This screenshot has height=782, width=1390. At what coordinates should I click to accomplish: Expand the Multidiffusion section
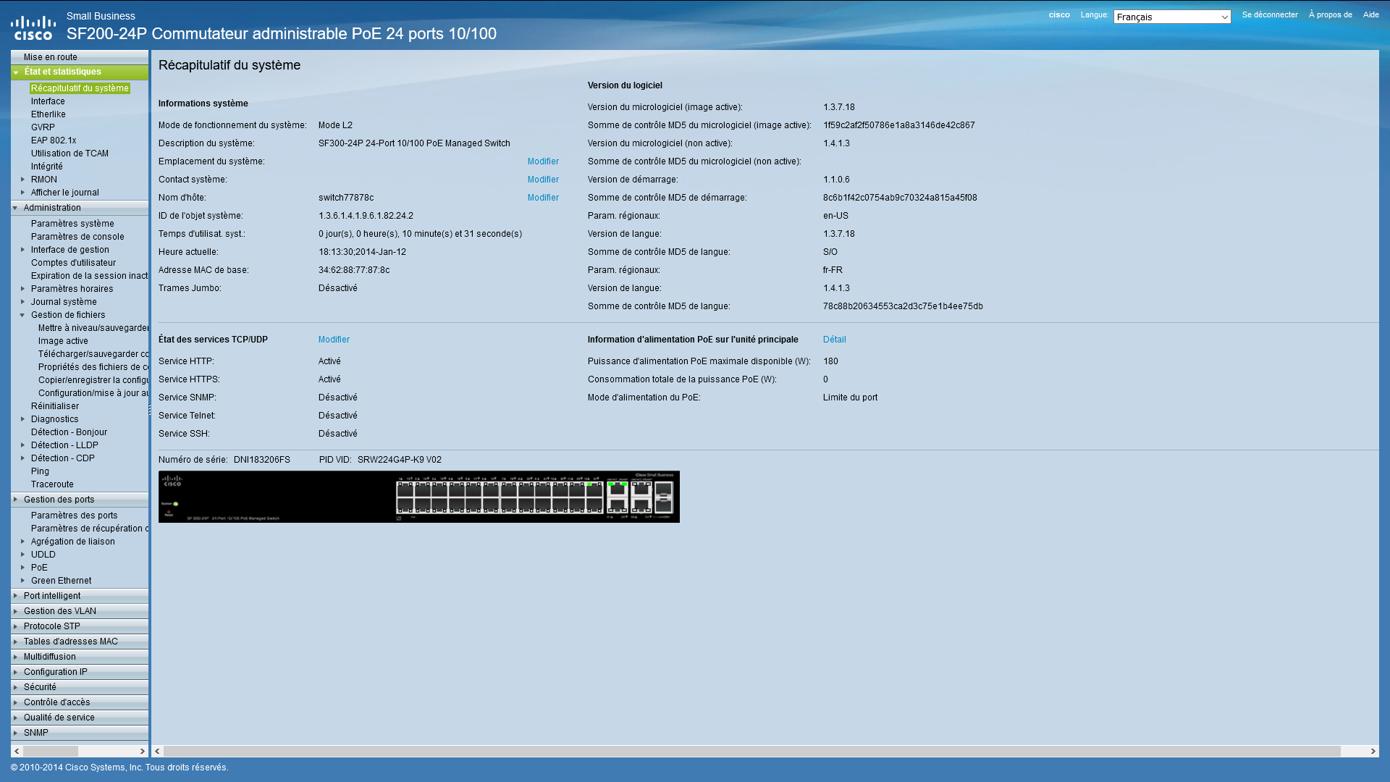click(x=15, y=657)
